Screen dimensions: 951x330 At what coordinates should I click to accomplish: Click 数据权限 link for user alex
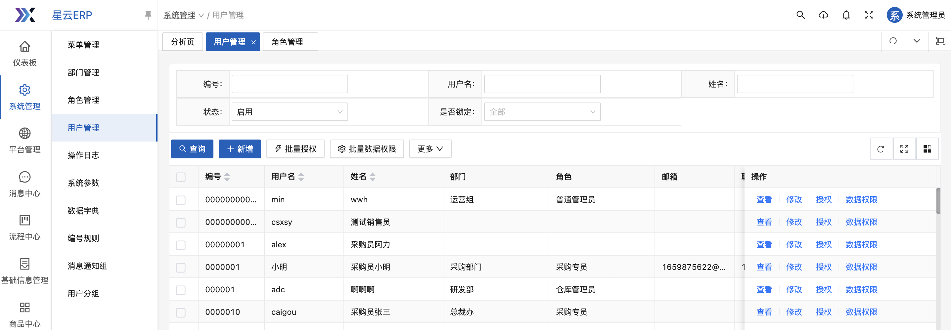pyautogui.click(x=861, y=245)
